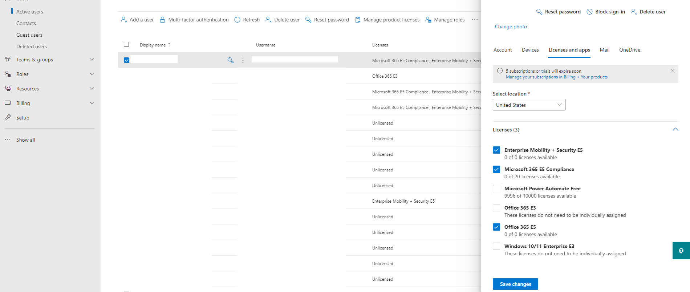The width and height of the screenshot is (690, 292).
Task: Click Licenses column header
Action: tap(380, 45)
